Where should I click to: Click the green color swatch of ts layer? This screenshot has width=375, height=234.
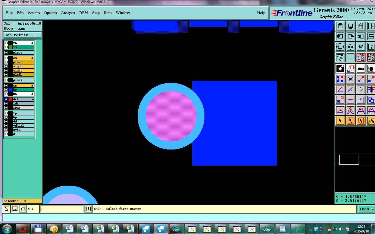10,47
